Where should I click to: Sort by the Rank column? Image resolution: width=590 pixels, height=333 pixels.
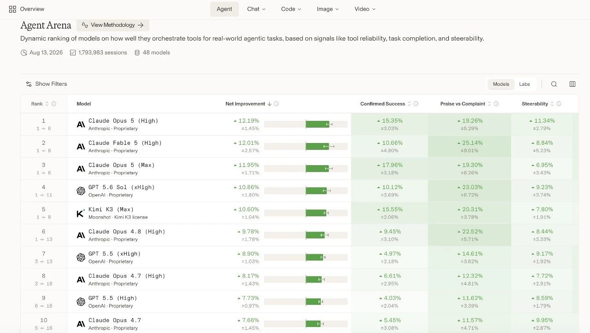pyautogui.click(x=47, y=104)
